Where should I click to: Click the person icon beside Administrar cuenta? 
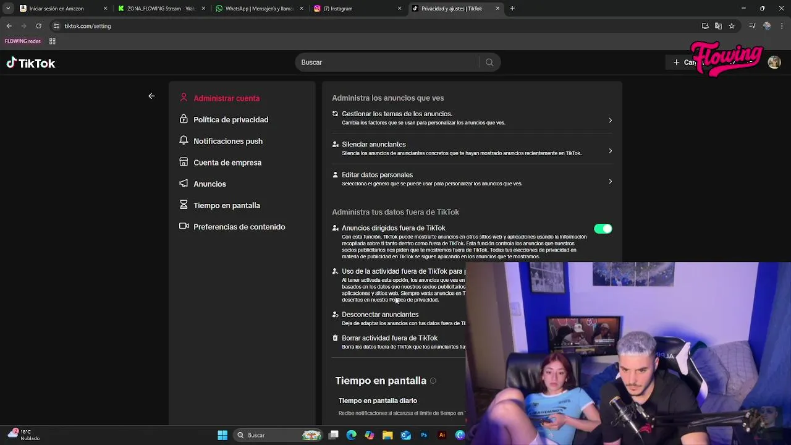pos(184,98)
